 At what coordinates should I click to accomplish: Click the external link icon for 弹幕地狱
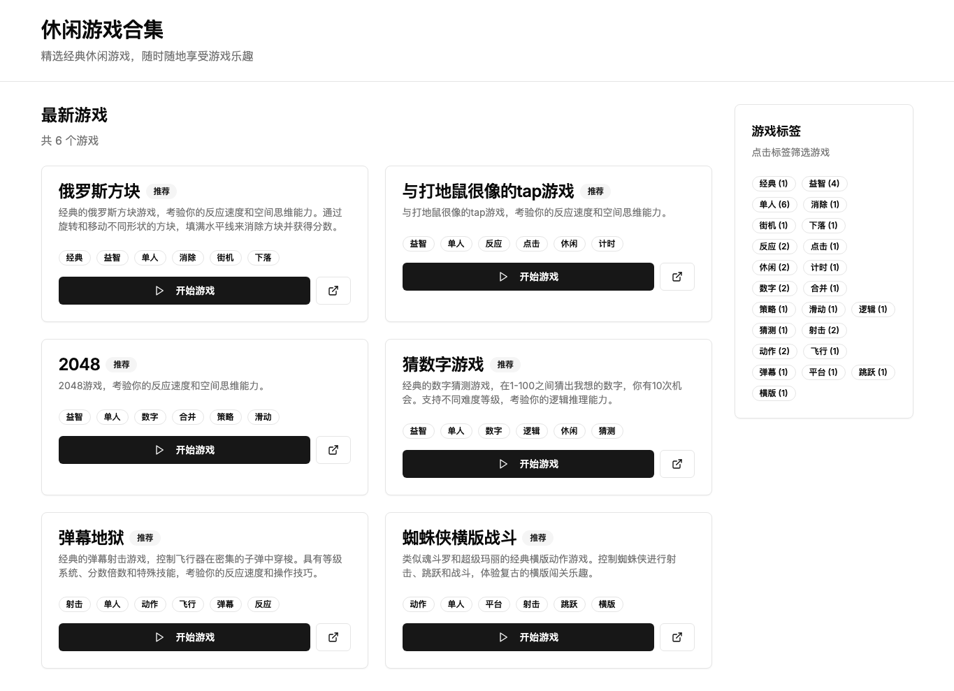tap(333, 637)
